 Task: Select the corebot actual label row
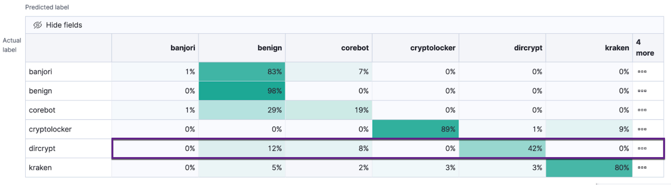tap(42, 110)
